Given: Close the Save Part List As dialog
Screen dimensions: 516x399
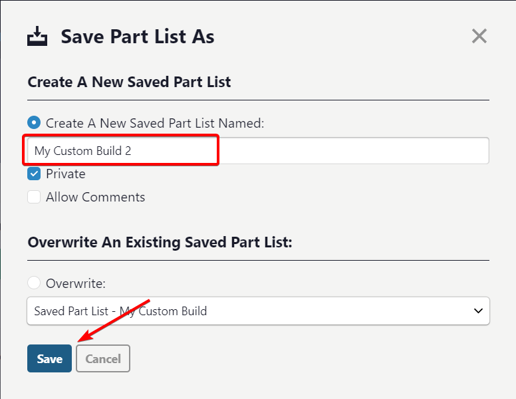Looking at the screenshot, I should pyautogui.click(x=479, y=36).
